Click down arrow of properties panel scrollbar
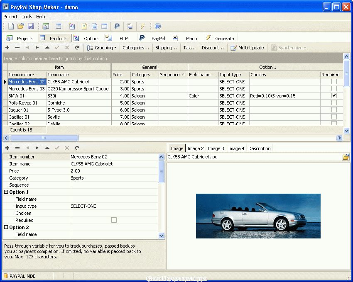The width and height of the screenshot is (353, 282). coord(162,236)
